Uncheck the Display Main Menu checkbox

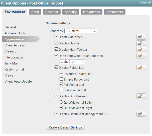tap(56, 37)
